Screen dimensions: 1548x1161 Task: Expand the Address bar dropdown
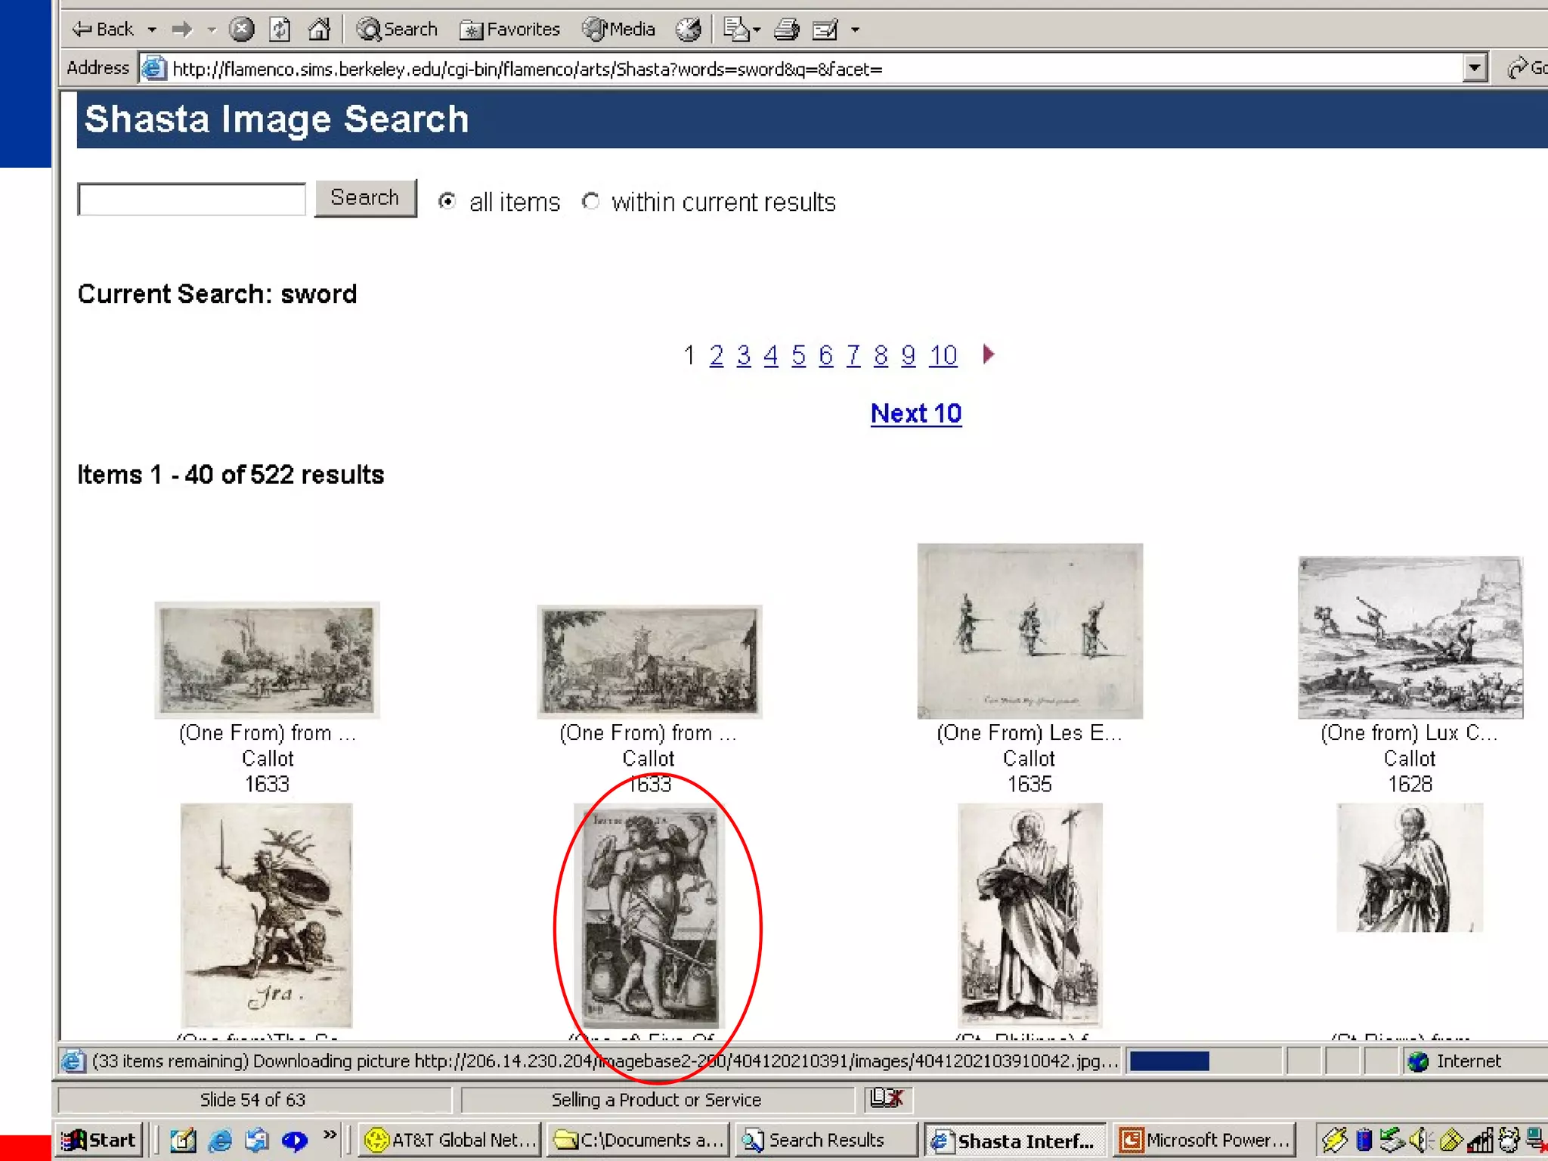coord(1474,68)
